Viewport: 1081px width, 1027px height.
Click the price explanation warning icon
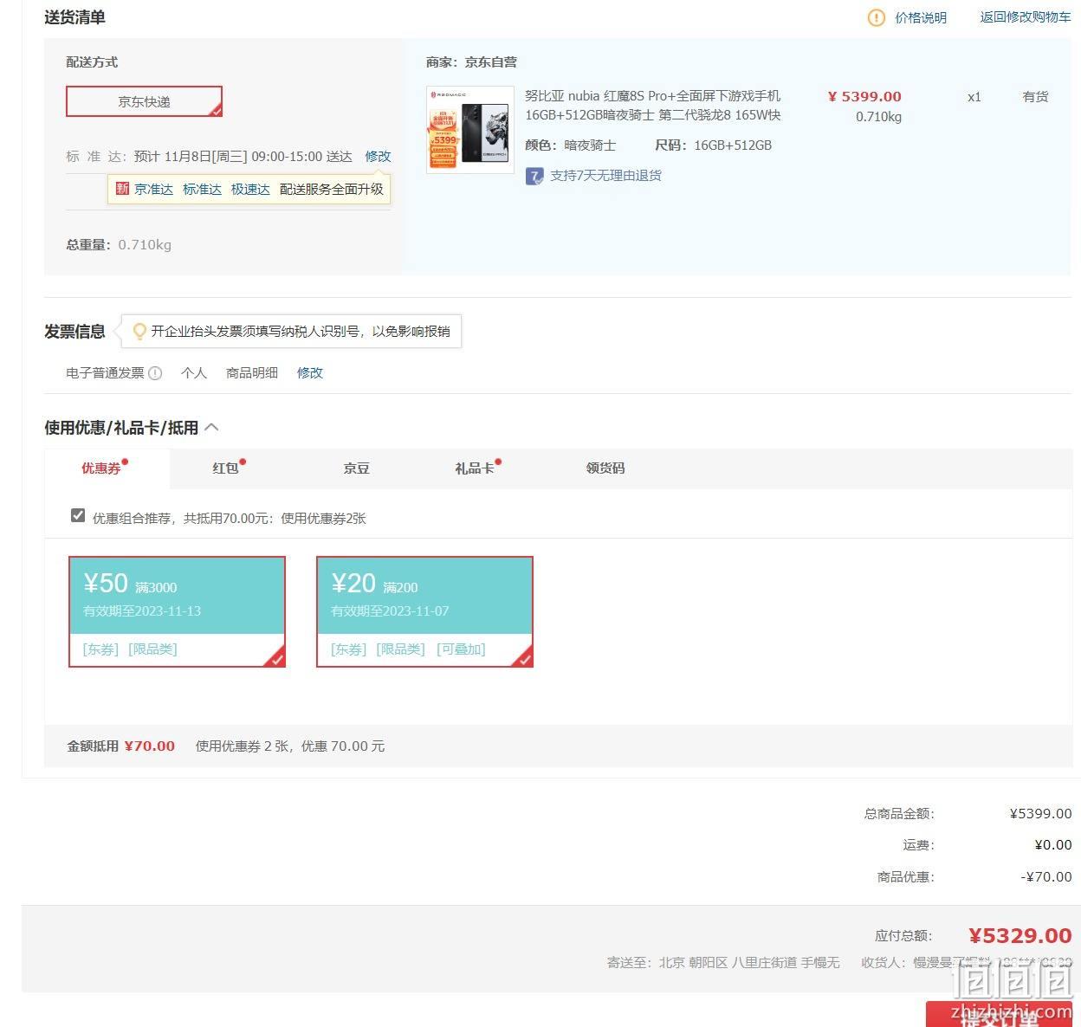(876, 17)
